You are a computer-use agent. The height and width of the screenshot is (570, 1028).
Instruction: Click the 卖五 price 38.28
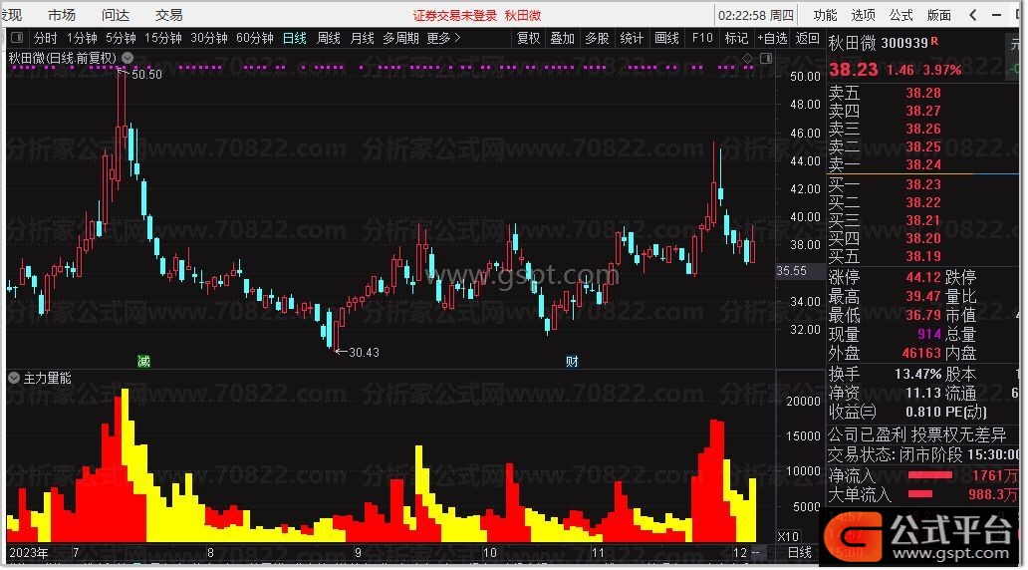923,93
